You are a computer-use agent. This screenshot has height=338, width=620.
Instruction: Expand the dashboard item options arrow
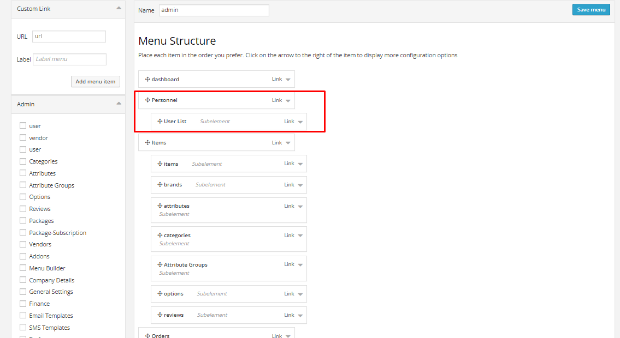pos(288,80)
